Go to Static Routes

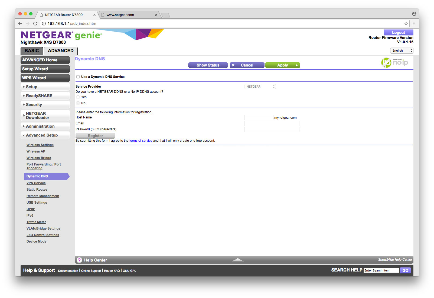click(x=37, y=190)
